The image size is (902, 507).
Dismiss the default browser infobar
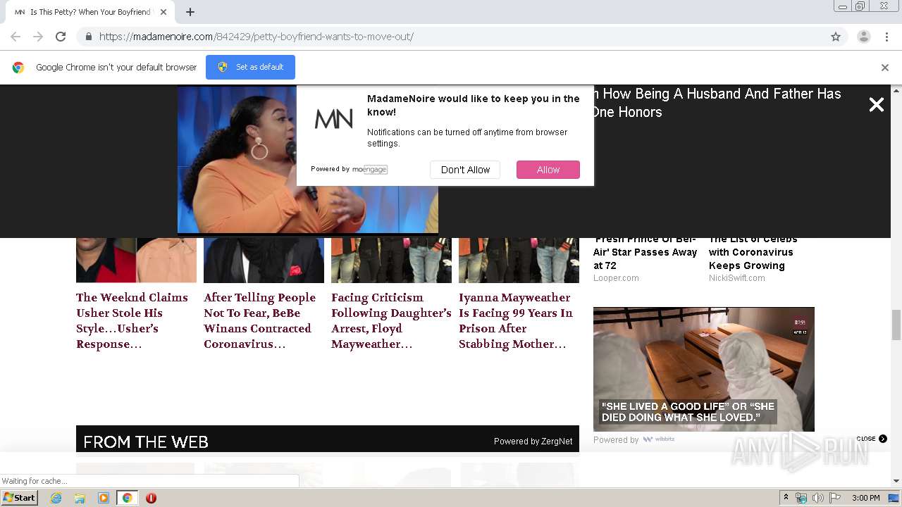(885, 68)
